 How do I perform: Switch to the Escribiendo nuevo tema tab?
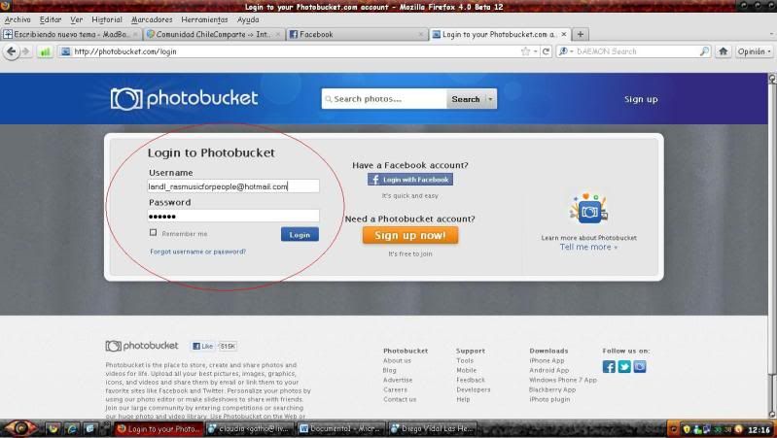click(70, 34)
